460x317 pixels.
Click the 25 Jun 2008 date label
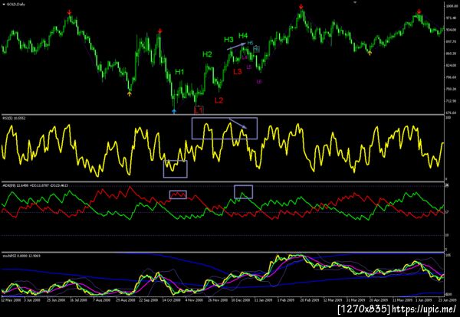pos(56,300)
